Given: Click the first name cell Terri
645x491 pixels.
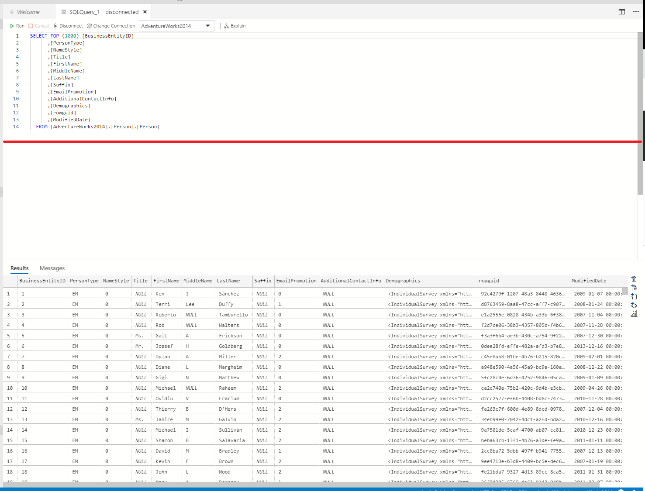Looking at the screenshot, I should pos(166,304).
